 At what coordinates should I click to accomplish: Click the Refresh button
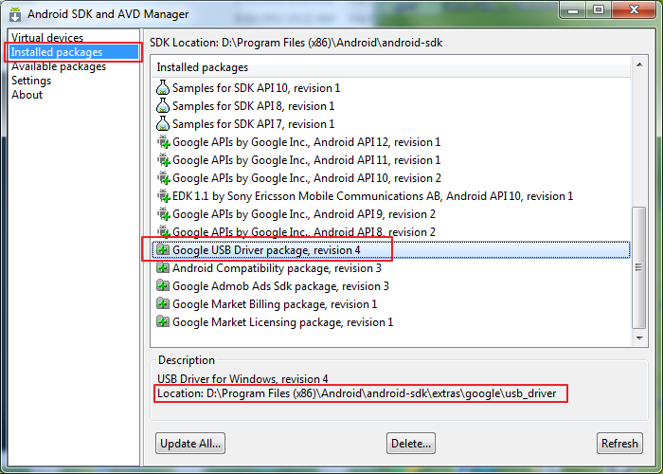(x=619, y=443)
